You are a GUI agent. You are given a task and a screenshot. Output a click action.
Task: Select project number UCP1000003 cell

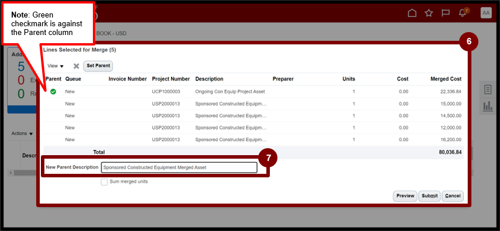click(x=166, y=92)
